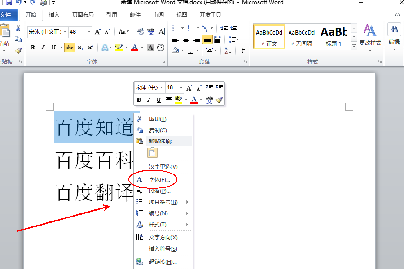Image resolution: width=404 pixels, height=269 pixels.
Task: Clear formatting with the eraser icon
Action: pos(141,32)
